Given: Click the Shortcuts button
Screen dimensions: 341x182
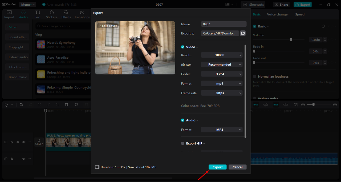Looking at the screenshot, I should (x=253, y=5).
